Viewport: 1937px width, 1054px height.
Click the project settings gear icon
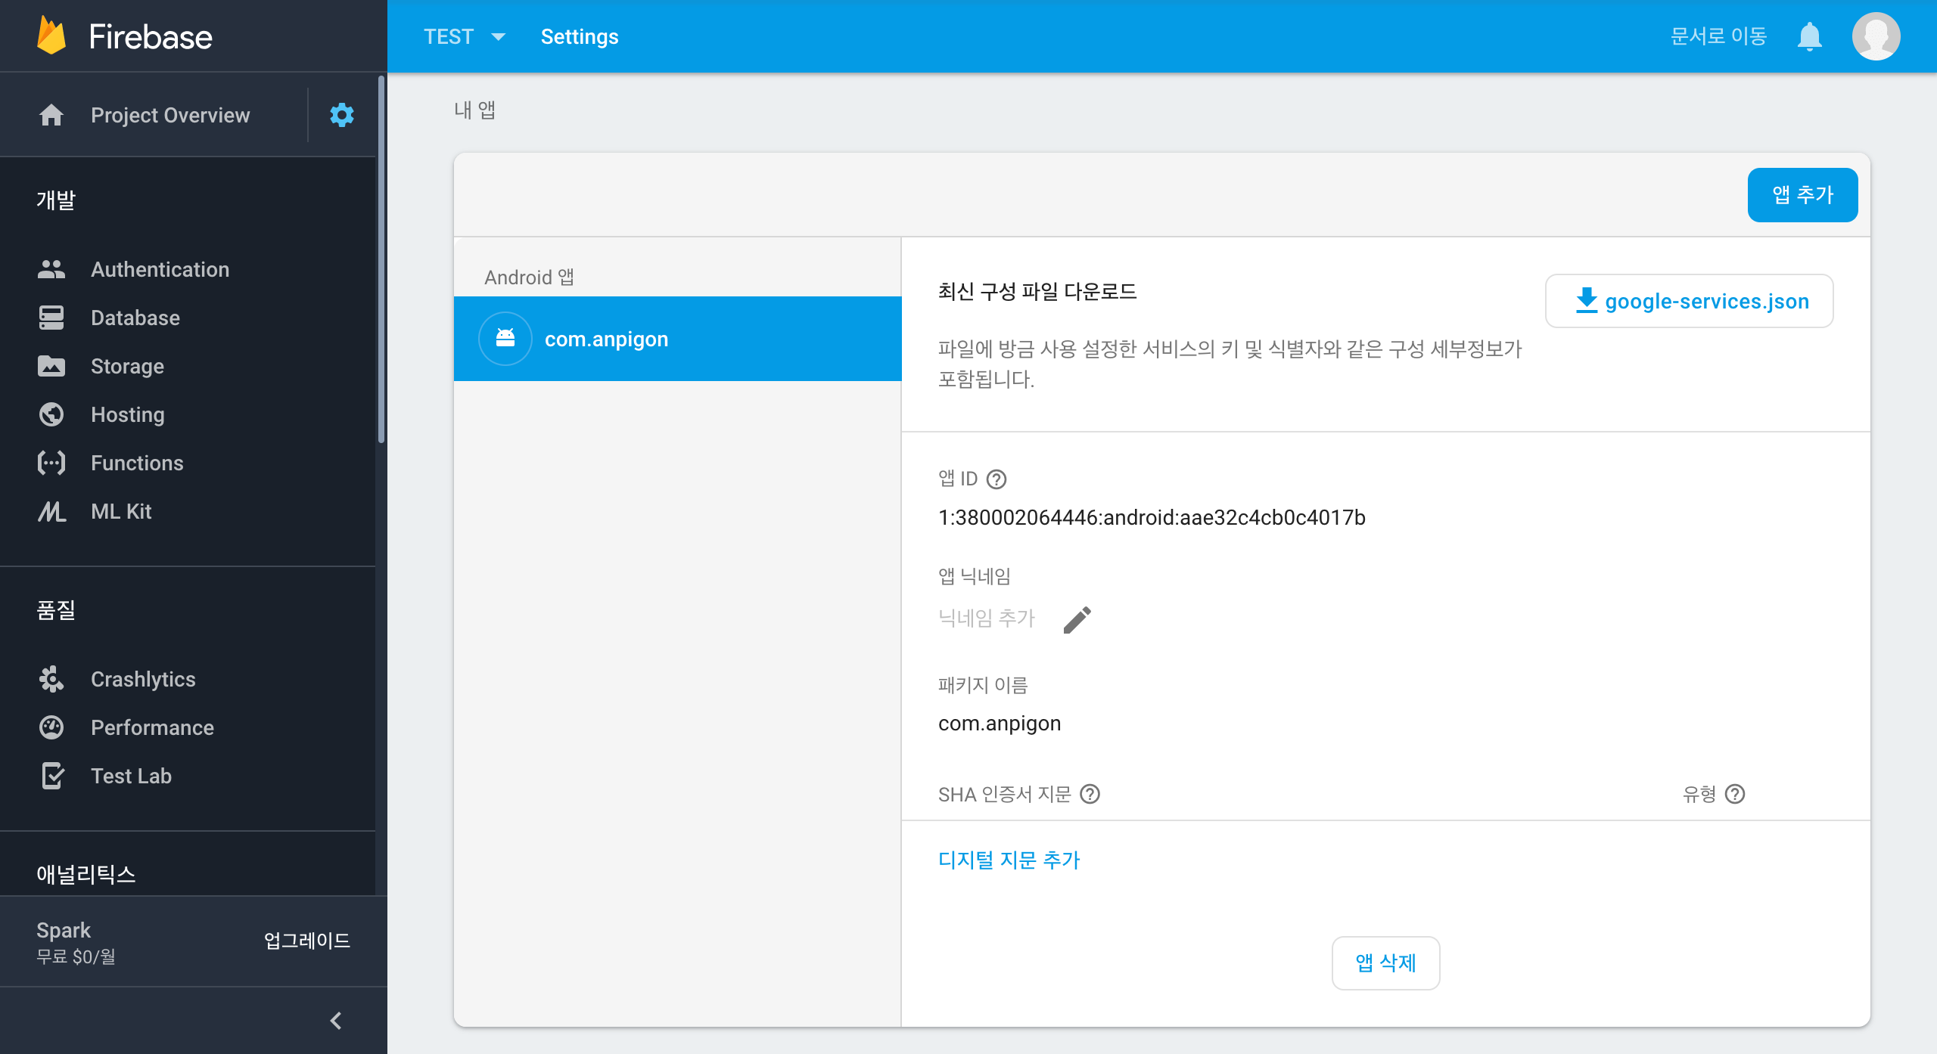point(341,115)
